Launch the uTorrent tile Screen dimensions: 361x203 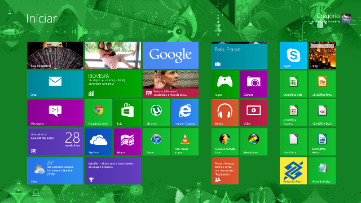click(156, 113)
